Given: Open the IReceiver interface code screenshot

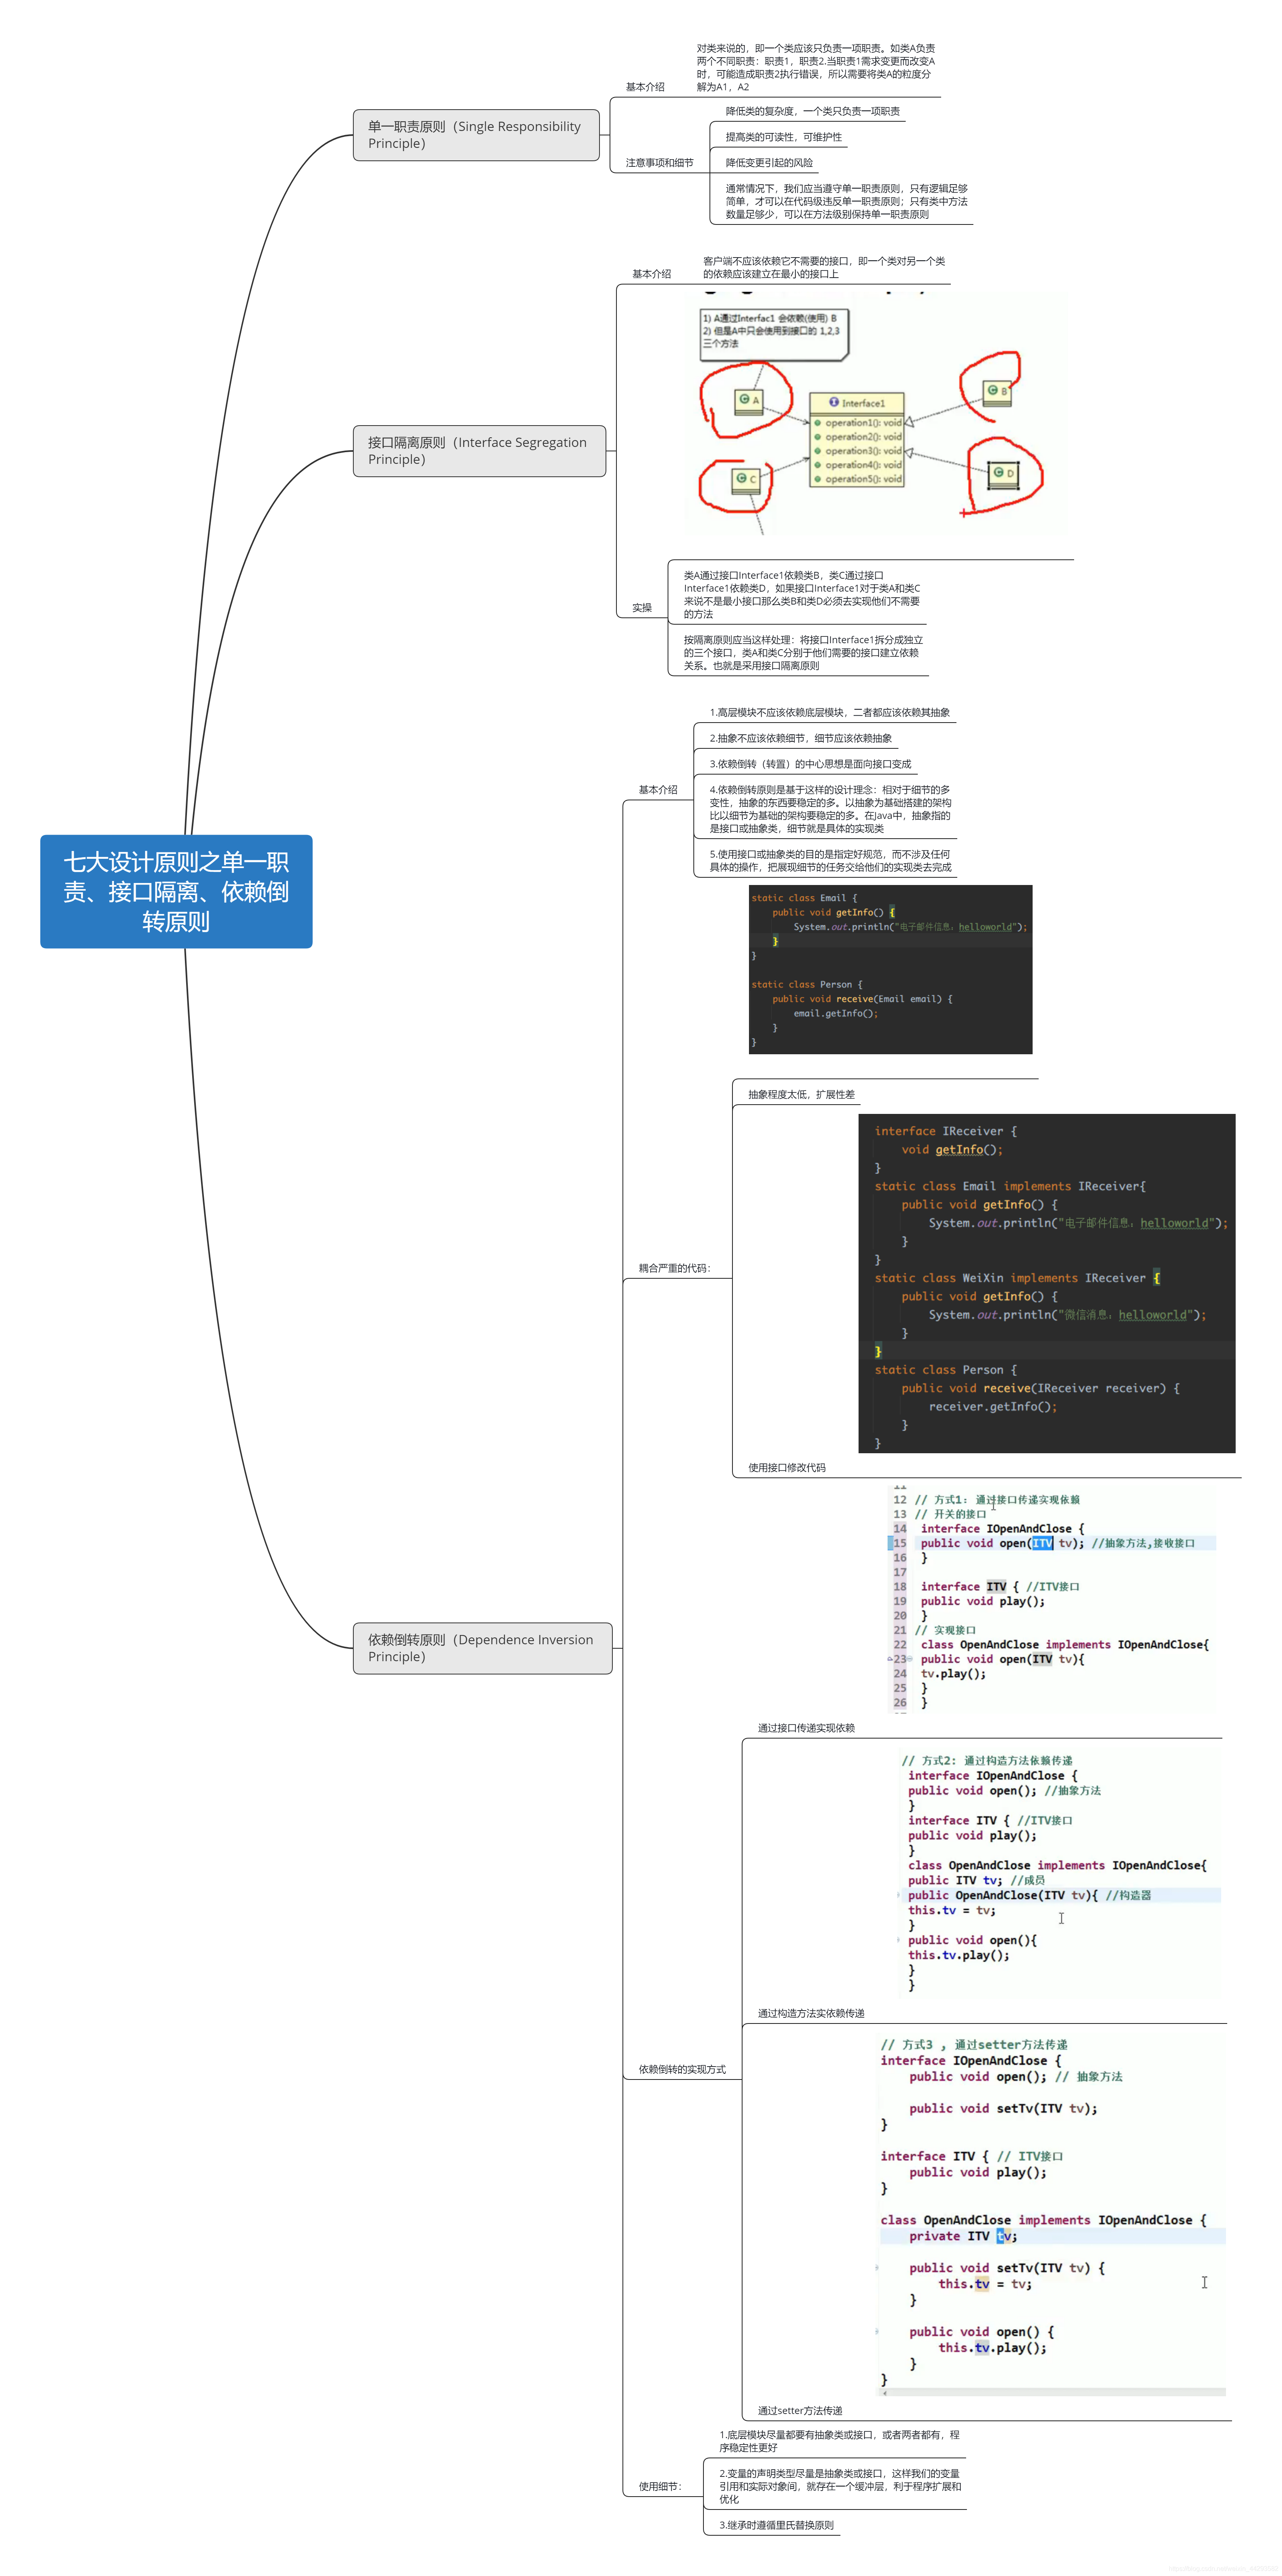Looking at the screenshot, I should tap(1047, 1284).
